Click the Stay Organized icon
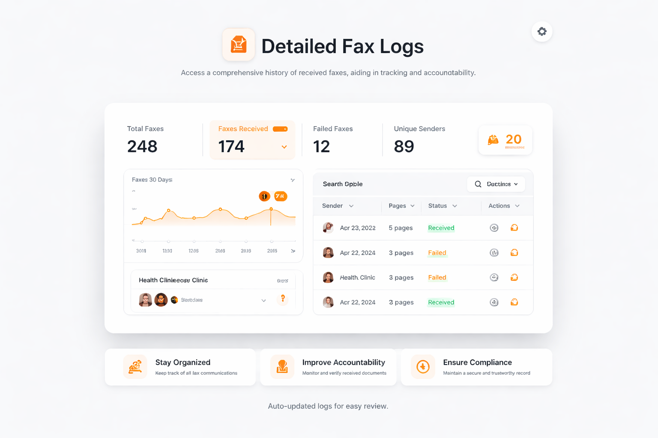 coord(135,367)
